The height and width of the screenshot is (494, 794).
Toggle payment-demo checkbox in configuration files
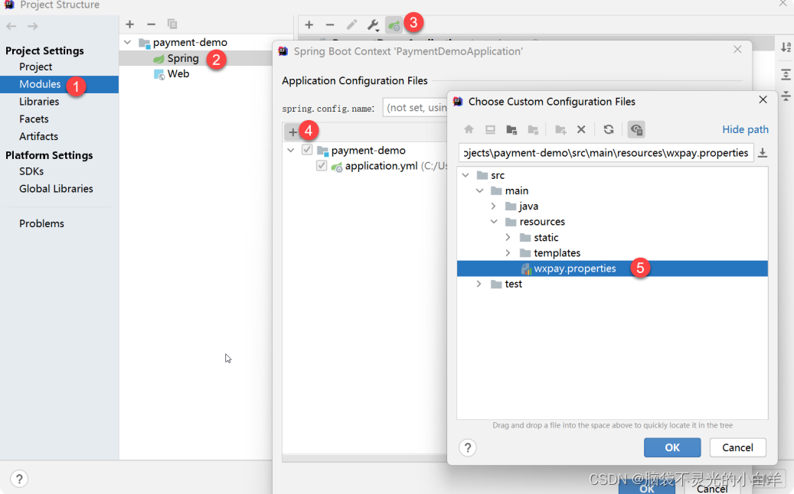point(307,150)
